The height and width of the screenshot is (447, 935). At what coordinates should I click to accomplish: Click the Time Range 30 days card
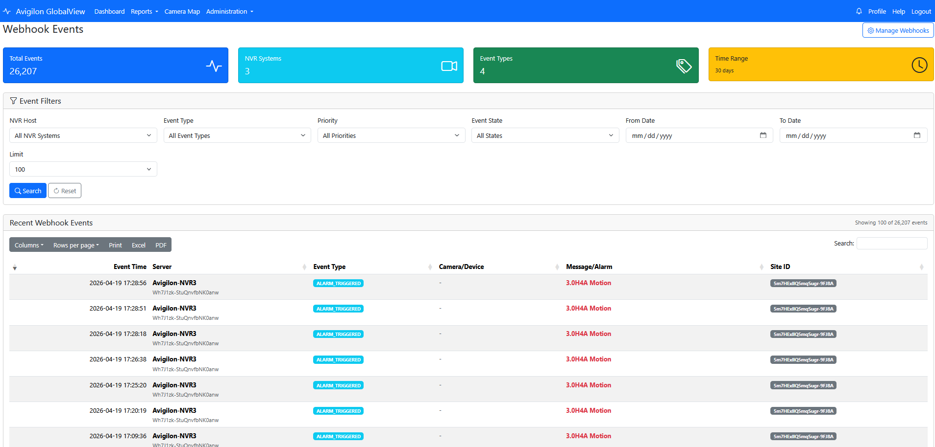tap(821, 64)
